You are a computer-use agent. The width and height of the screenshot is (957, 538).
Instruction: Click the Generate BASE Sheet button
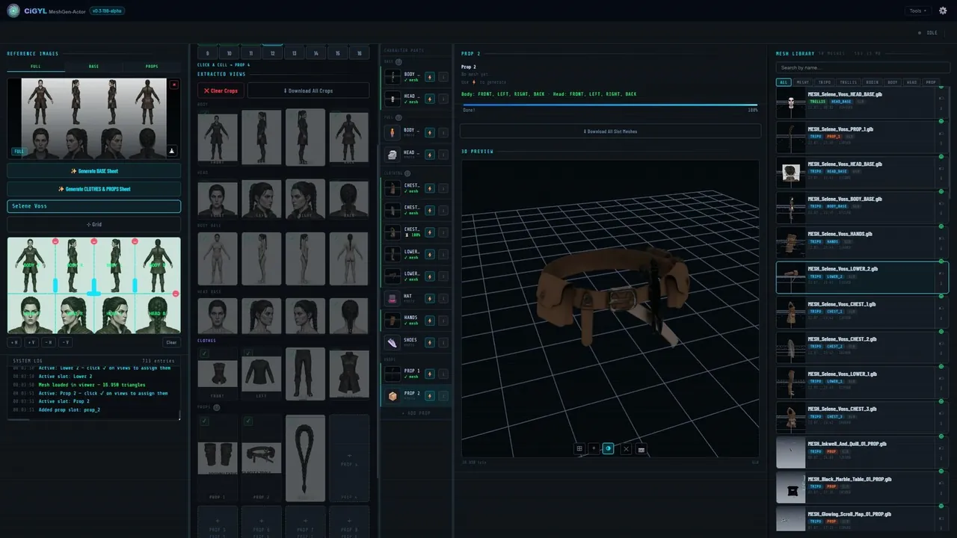point(94,171)
